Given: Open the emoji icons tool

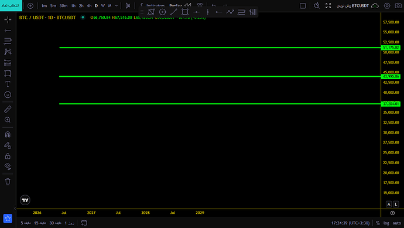Looking at the screenshot, I should click(x=8, y=94).
